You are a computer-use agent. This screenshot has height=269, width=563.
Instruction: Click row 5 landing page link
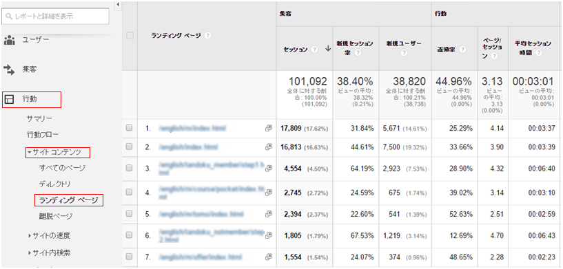pyautogui.click(x=201, y=215)
